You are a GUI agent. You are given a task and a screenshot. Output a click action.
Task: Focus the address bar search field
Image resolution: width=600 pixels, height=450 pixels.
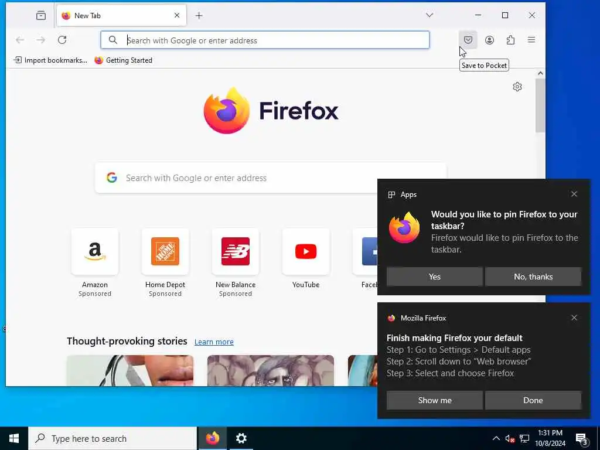tap(265, 40)
